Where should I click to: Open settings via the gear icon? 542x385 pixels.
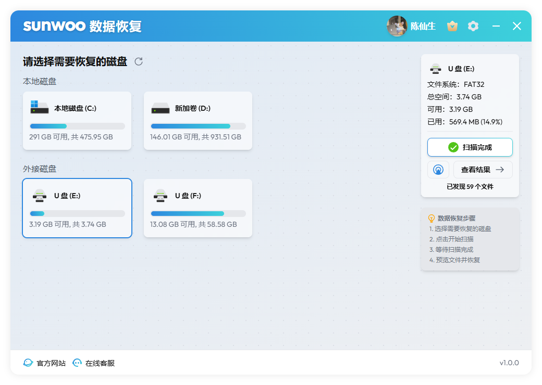473,26
